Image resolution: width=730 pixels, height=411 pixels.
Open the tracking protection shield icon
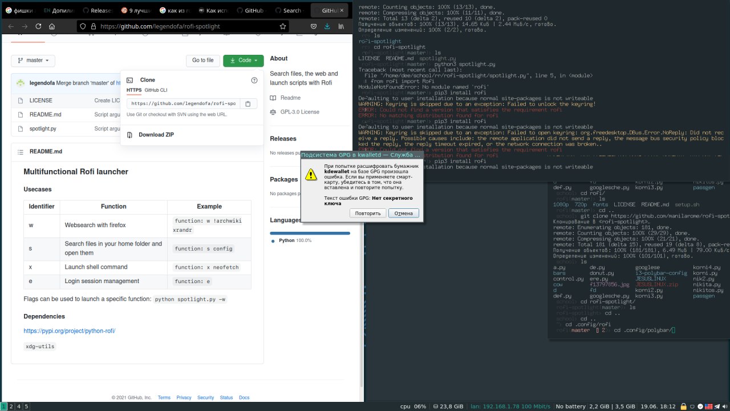click(x=83, y=26)
